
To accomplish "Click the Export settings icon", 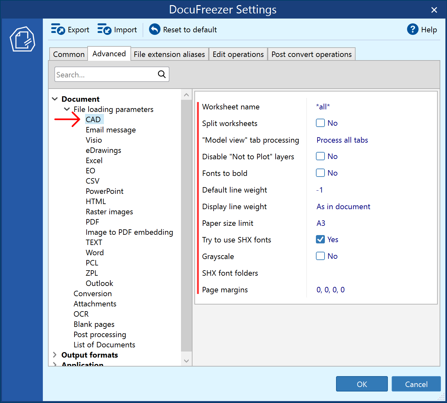I will pos(58,29).
